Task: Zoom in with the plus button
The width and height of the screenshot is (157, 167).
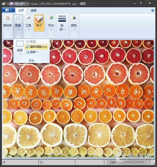Action: click(x=148, y=162)
